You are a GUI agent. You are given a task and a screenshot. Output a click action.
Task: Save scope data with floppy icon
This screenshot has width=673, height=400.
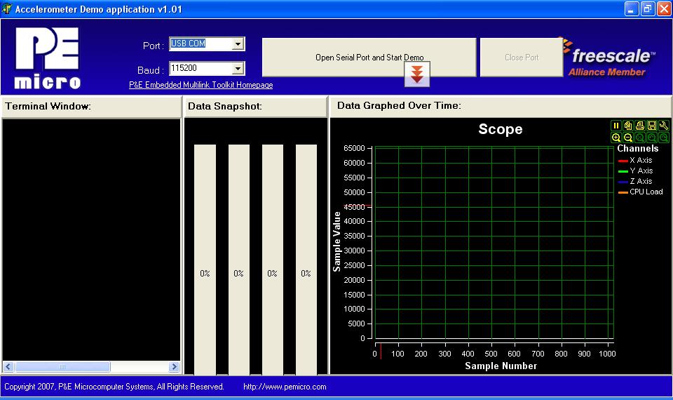pos(651,126)
